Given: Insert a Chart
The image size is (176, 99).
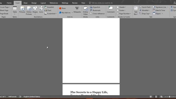Looking at the screenshot, I should (48, 10).
